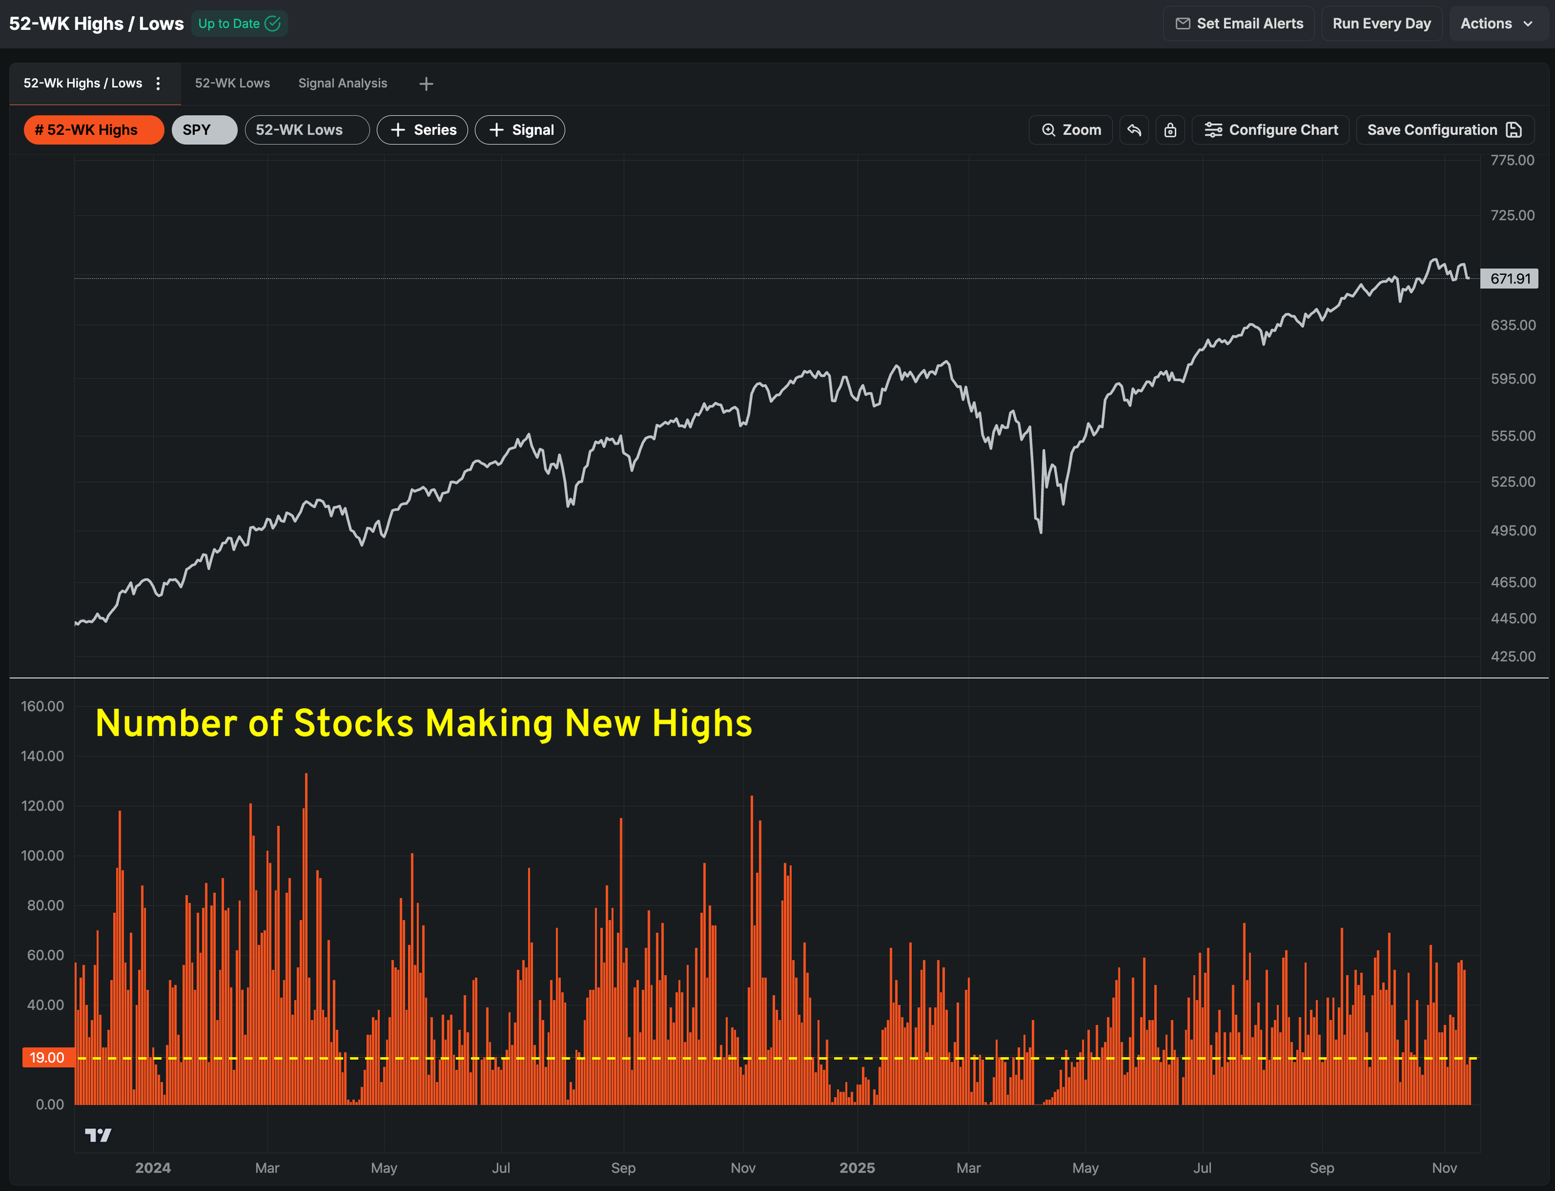Toggle the # 52-WK Highs series pill
Screen dimensions: 1555x1191
click(x=93, y=130)
